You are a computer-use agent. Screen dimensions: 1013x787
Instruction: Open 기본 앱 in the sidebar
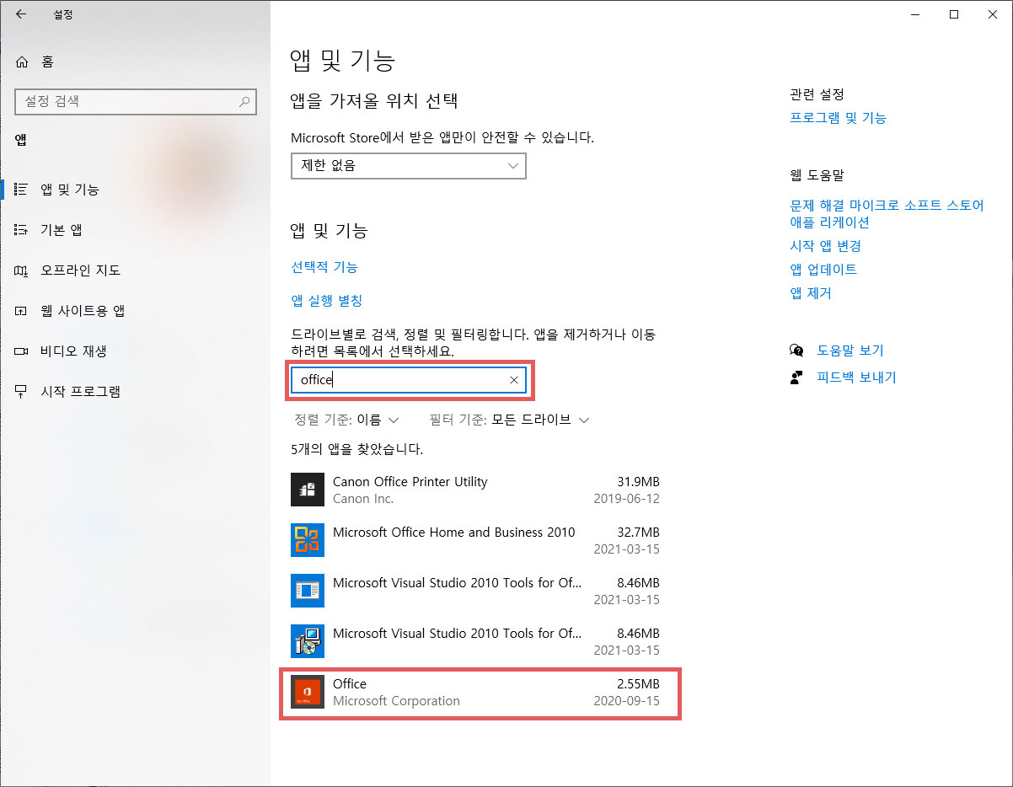pos(62,230)
